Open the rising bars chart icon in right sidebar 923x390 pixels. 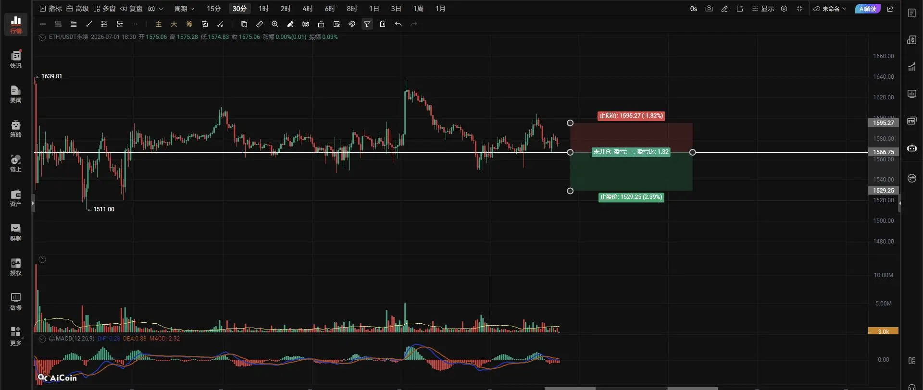[x=912, y=67]
